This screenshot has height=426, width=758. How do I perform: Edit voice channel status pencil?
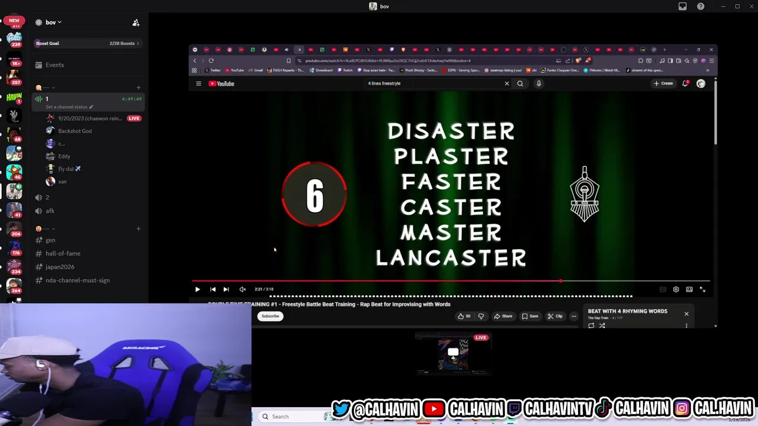click(x=91, y=107)
